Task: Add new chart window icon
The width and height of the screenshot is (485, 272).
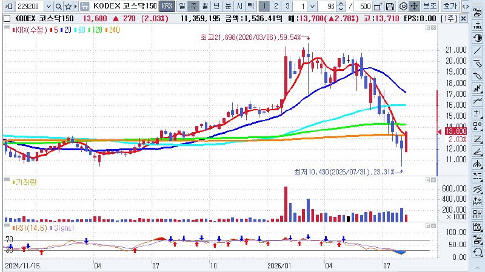Action: (x=378, y=6)
